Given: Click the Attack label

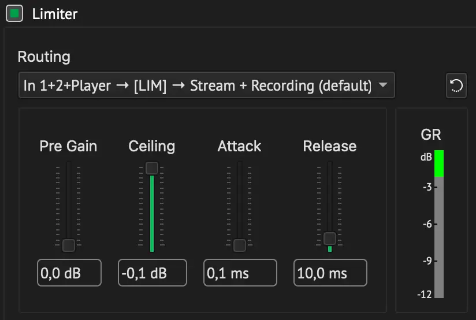Looking at the screenshot, I should coord(239,146).
